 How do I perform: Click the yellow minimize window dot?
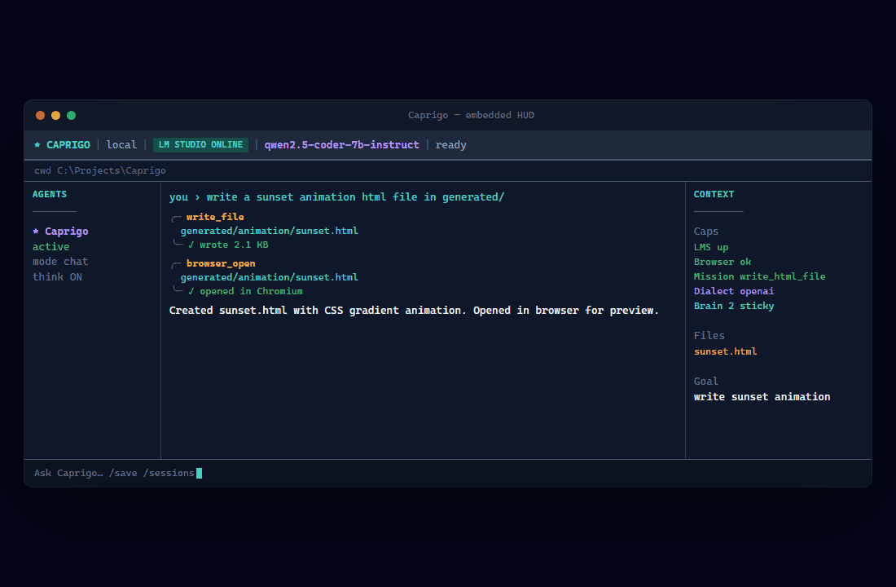click(55, 115)
